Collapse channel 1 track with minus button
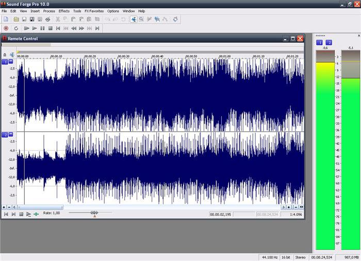This screenshot has width=361, height=261. (x=11, y=61)
